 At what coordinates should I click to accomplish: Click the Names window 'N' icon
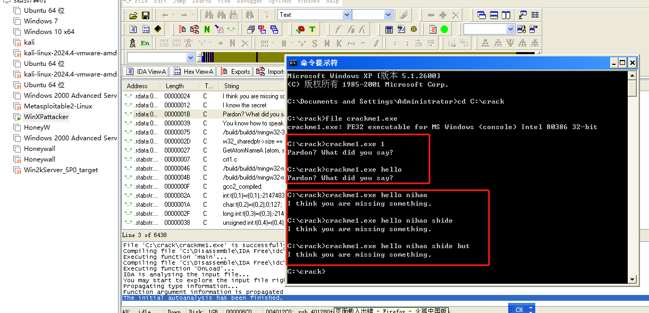[207, 29]
